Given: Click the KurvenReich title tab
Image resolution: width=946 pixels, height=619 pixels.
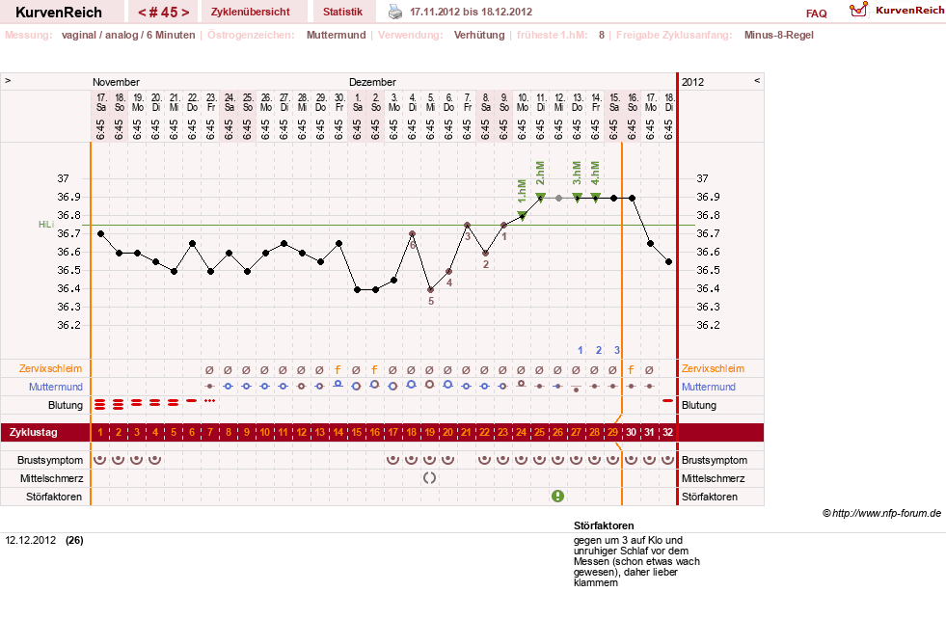Looking at the screenshot, I should 59,13.
